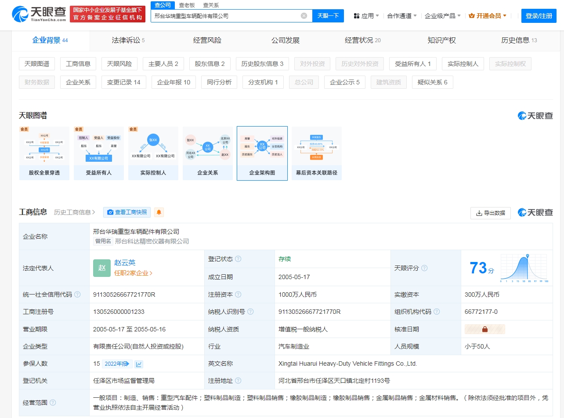Open the 企业架构图 graph thumbnail
Viewport: 564px width, 418px height.
tap(262, 153)
